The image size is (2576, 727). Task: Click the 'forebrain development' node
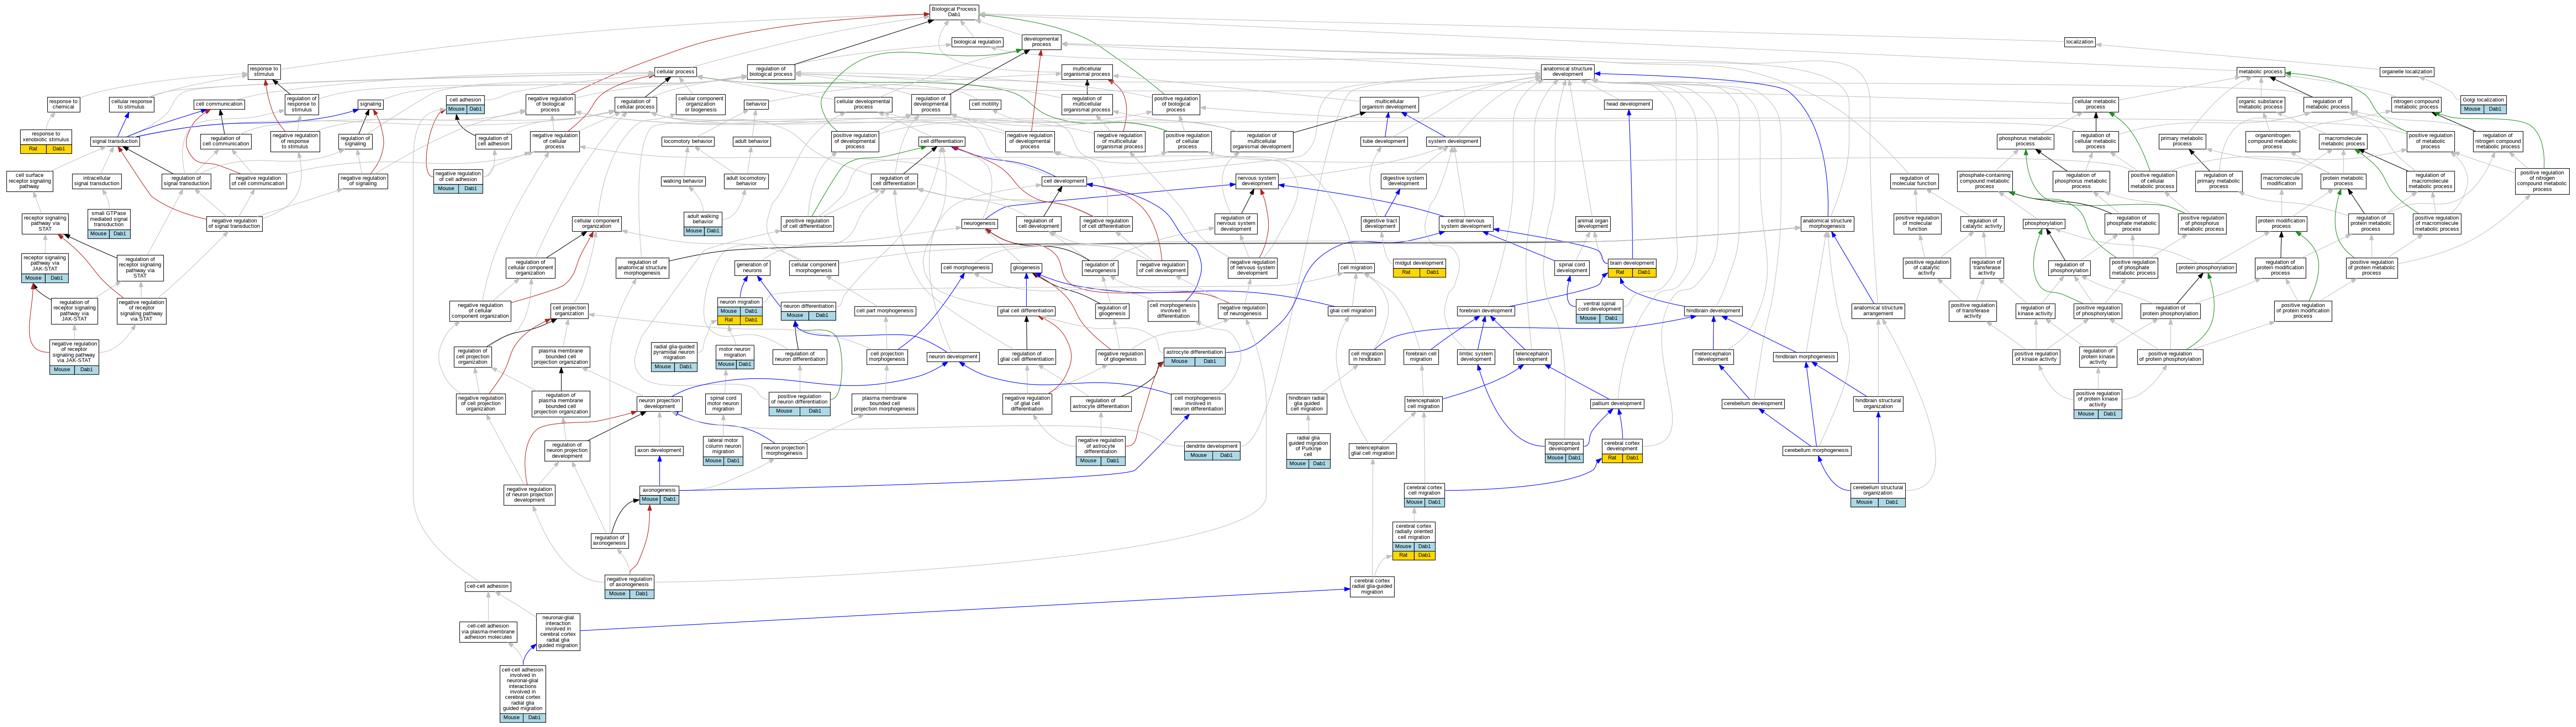coord(1485,311)
